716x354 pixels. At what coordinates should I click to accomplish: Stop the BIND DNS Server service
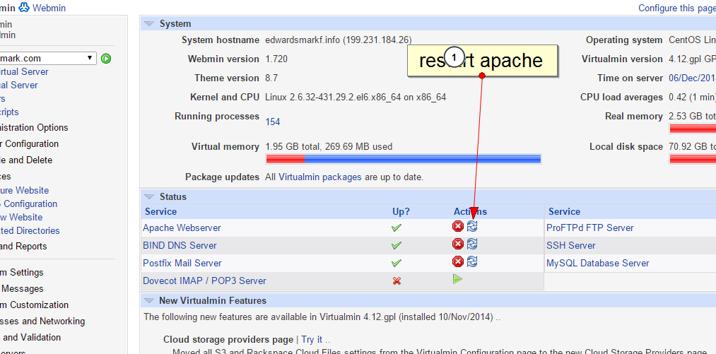(457, 244)
